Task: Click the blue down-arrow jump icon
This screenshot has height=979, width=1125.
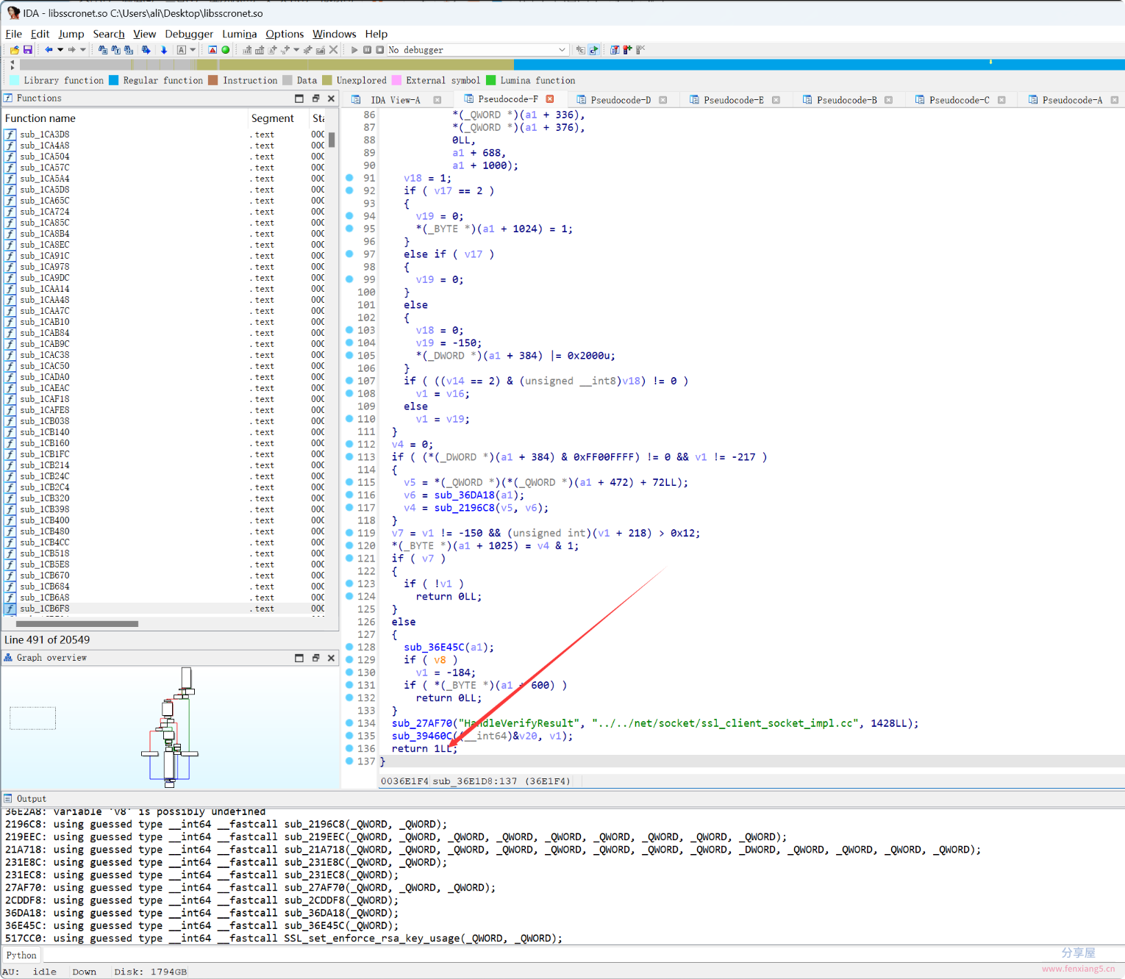Action: (164, 50)
